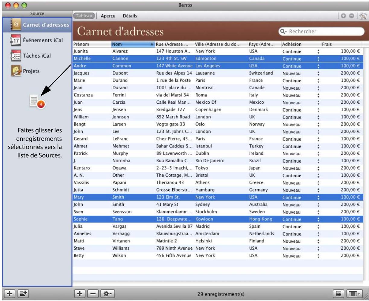This screenshot has width=369, height=301.
Task: Switch to the Tableau view tab
Action: [84, 16]
